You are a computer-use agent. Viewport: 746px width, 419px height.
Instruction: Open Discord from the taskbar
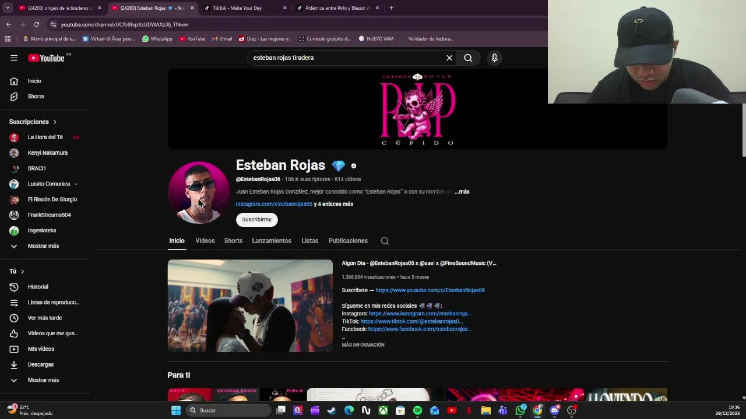click(555, 410)
